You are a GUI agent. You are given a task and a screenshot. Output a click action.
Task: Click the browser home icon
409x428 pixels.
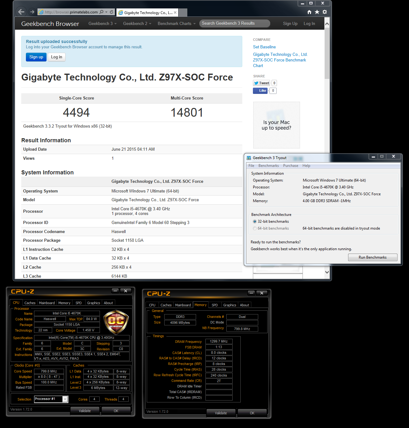click(309, 12)
